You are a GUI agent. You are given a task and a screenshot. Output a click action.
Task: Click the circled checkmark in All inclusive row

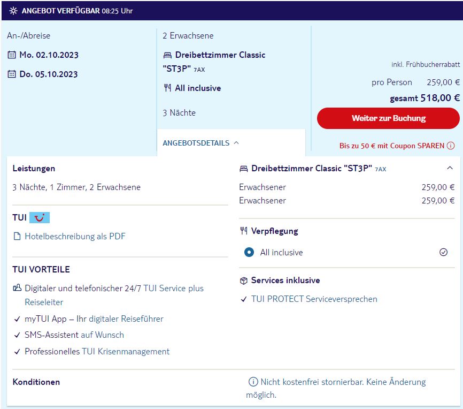444,252
